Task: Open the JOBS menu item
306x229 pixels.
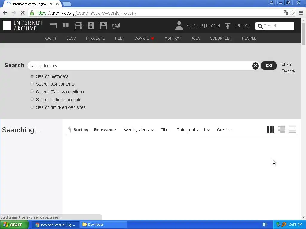Action: coord(196,38)
